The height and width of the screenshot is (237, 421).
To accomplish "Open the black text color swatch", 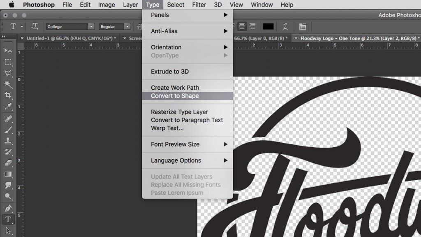I will pyautogui.click(x=268, y=26).
